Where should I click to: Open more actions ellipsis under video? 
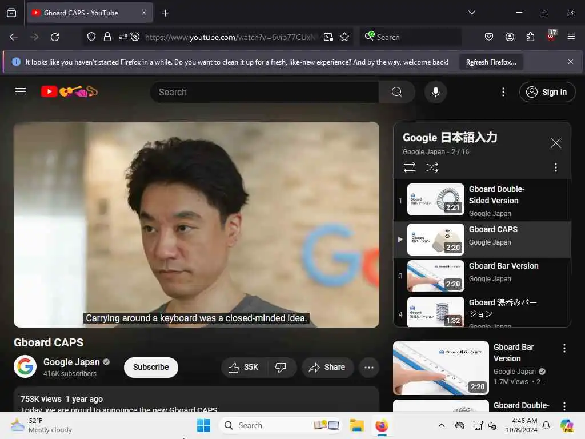coord(369,368)
